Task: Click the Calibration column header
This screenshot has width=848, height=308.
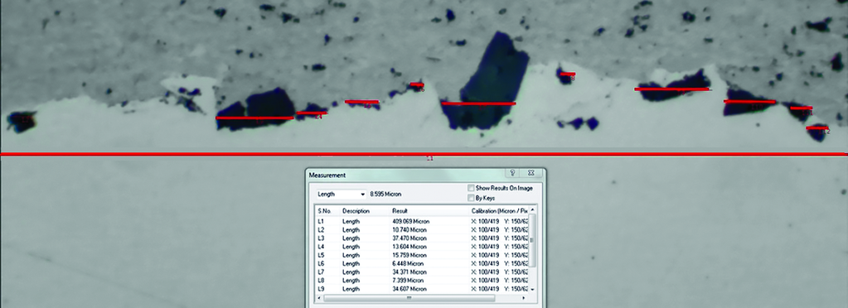Action: 499,210
